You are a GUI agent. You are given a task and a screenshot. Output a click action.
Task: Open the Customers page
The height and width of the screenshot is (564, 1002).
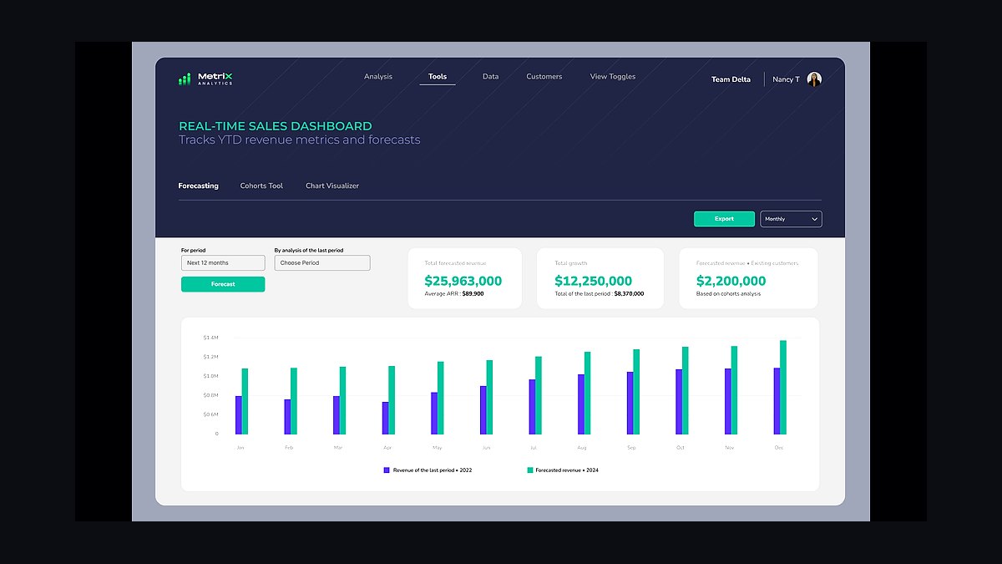coord(544,77)
